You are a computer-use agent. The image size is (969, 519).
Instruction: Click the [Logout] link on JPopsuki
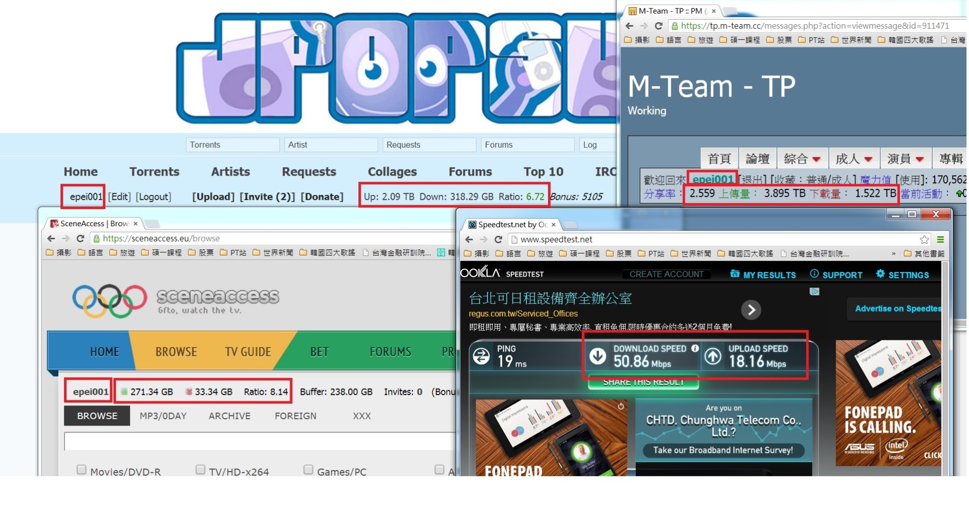click(153, 196)
